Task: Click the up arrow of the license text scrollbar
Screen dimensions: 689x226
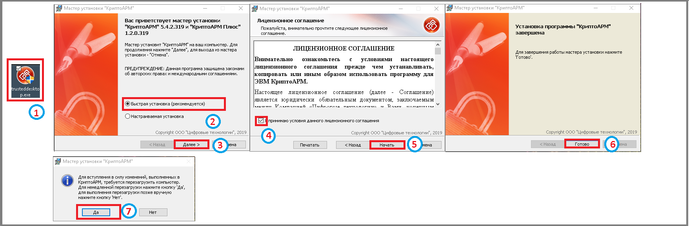Action: click(438, 44)
